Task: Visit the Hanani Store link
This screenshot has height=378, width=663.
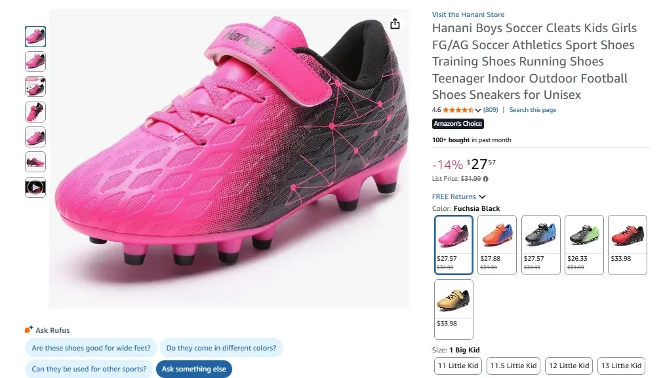Action: pyautogui.click(x=468, y=14)
